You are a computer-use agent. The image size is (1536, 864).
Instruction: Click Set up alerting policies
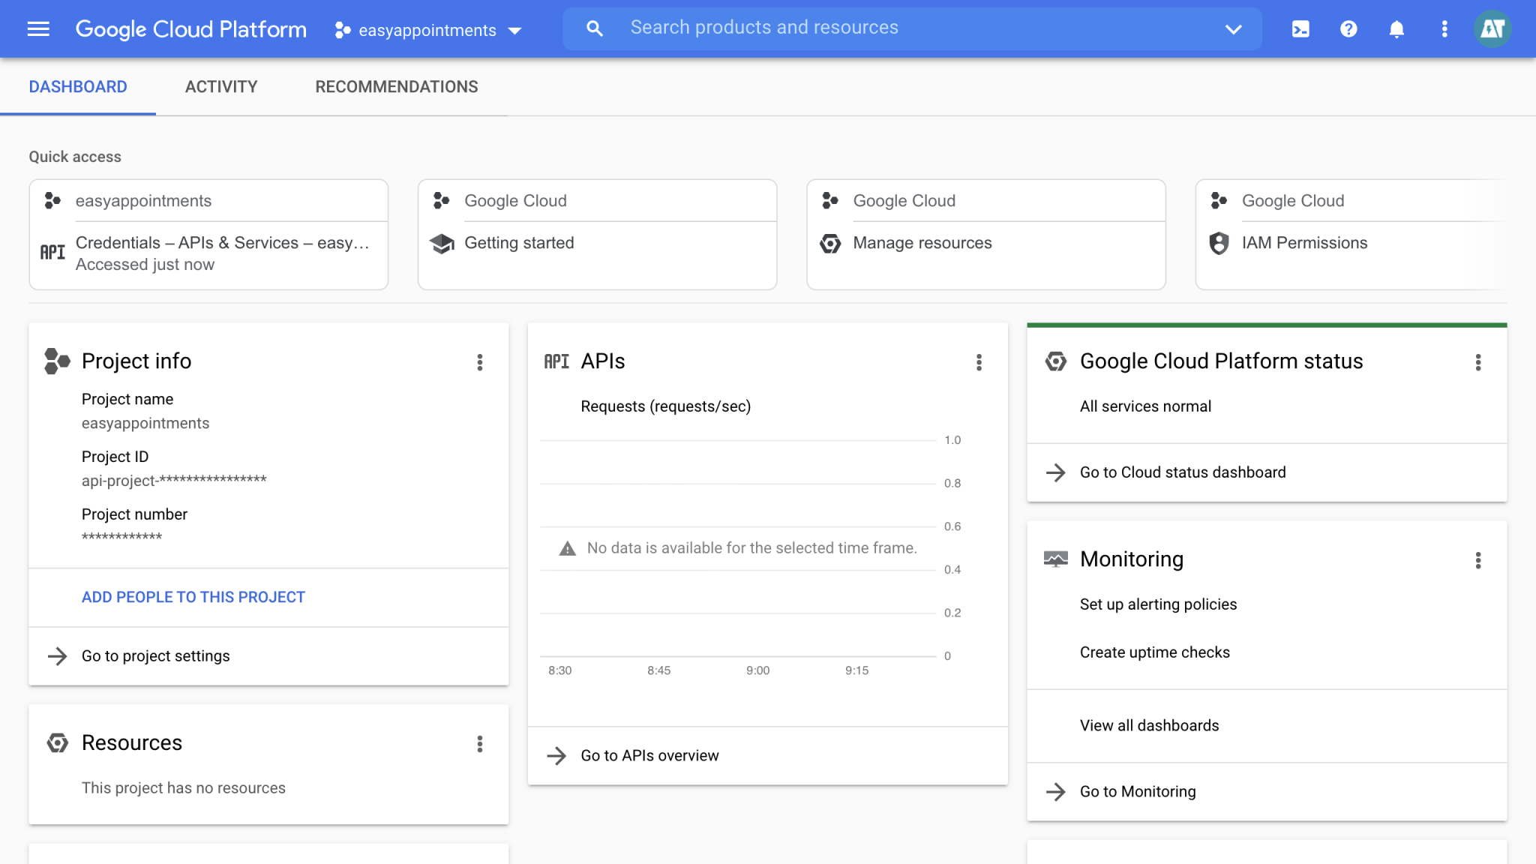click(x=1158, y=604)
